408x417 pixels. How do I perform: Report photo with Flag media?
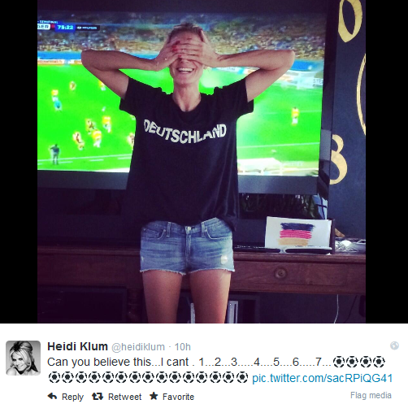[371, 395]
